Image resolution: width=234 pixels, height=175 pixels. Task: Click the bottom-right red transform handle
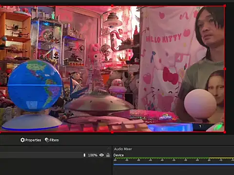225,132
